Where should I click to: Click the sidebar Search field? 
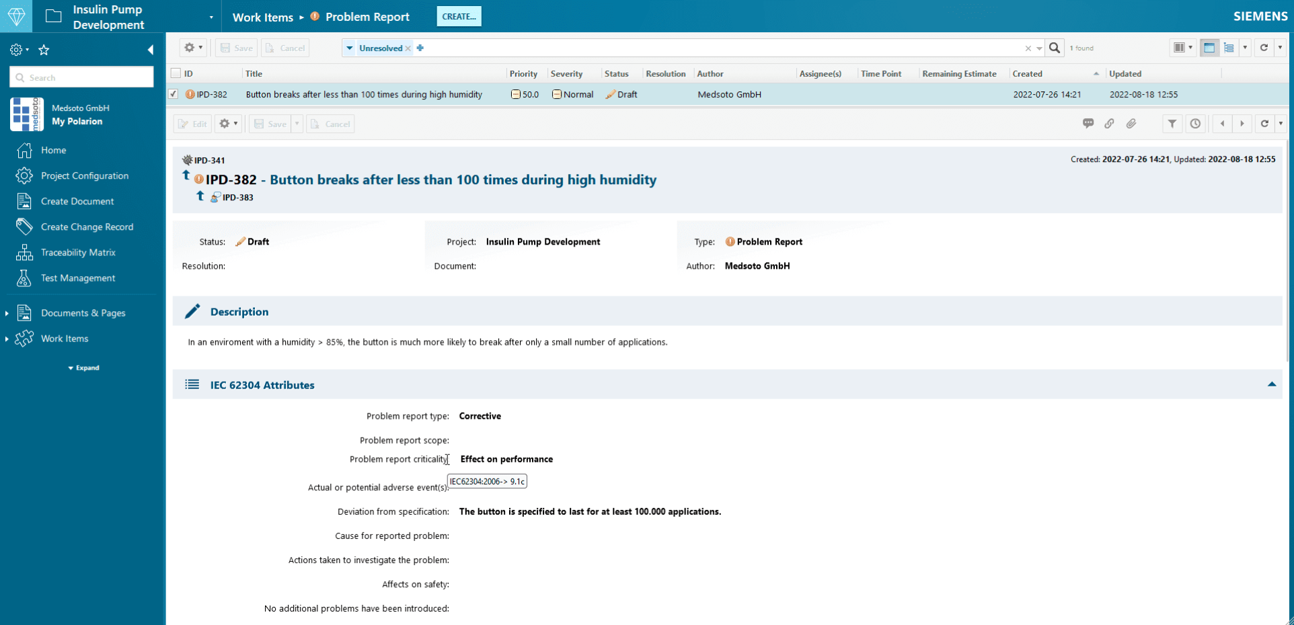click(81, 77)
